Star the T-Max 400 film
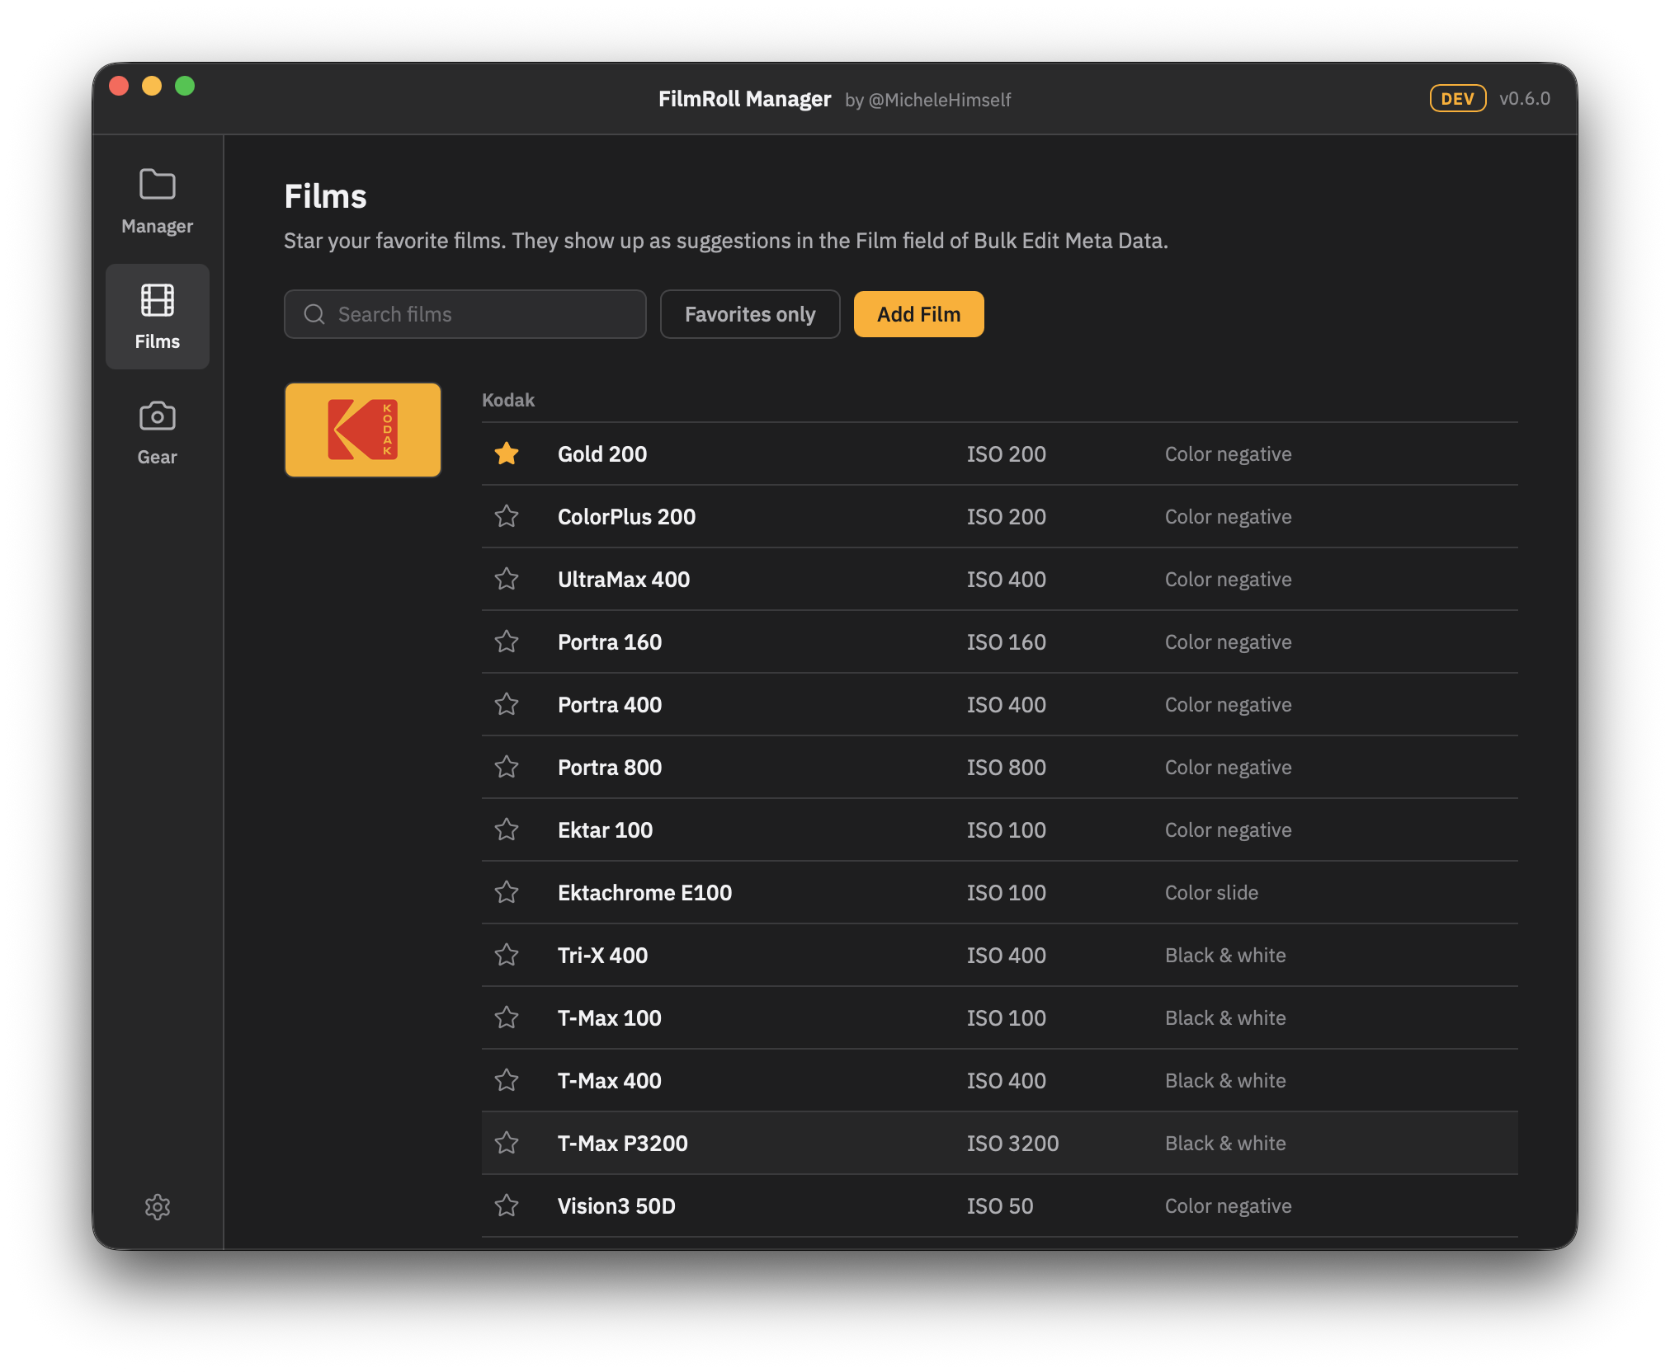The image size is (1670, 1372). [x=507, y=1080]
